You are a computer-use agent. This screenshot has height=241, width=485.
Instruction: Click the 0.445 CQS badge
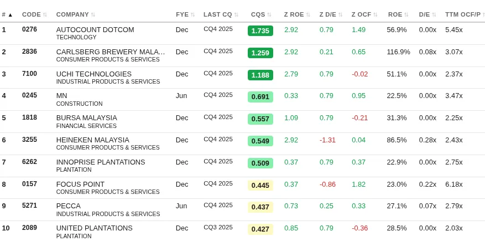click(x=260, y=185)
